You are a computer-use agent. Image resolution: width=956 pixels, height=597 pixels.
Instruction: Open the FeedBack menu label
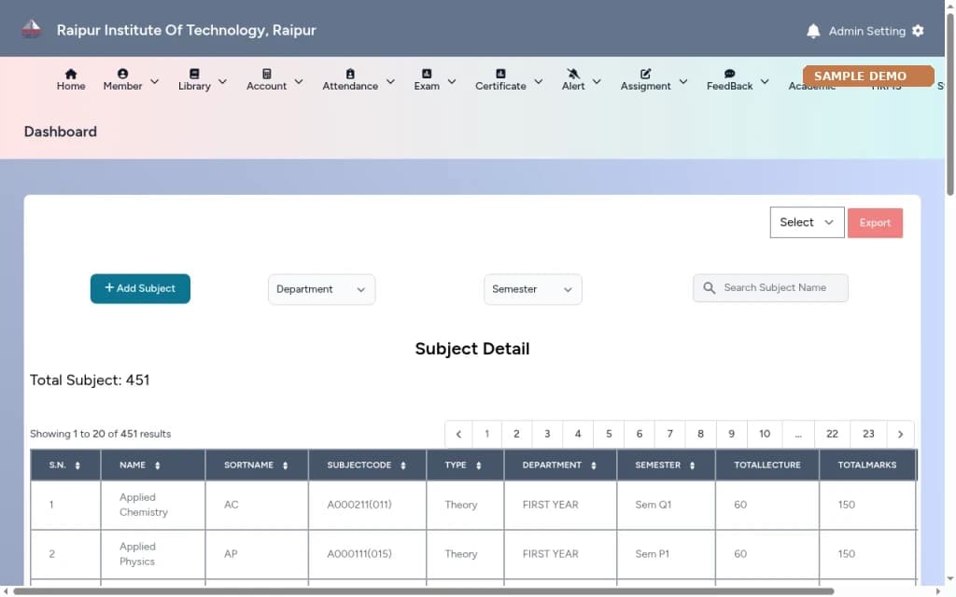pyautogui.click(x=729, y=86)
